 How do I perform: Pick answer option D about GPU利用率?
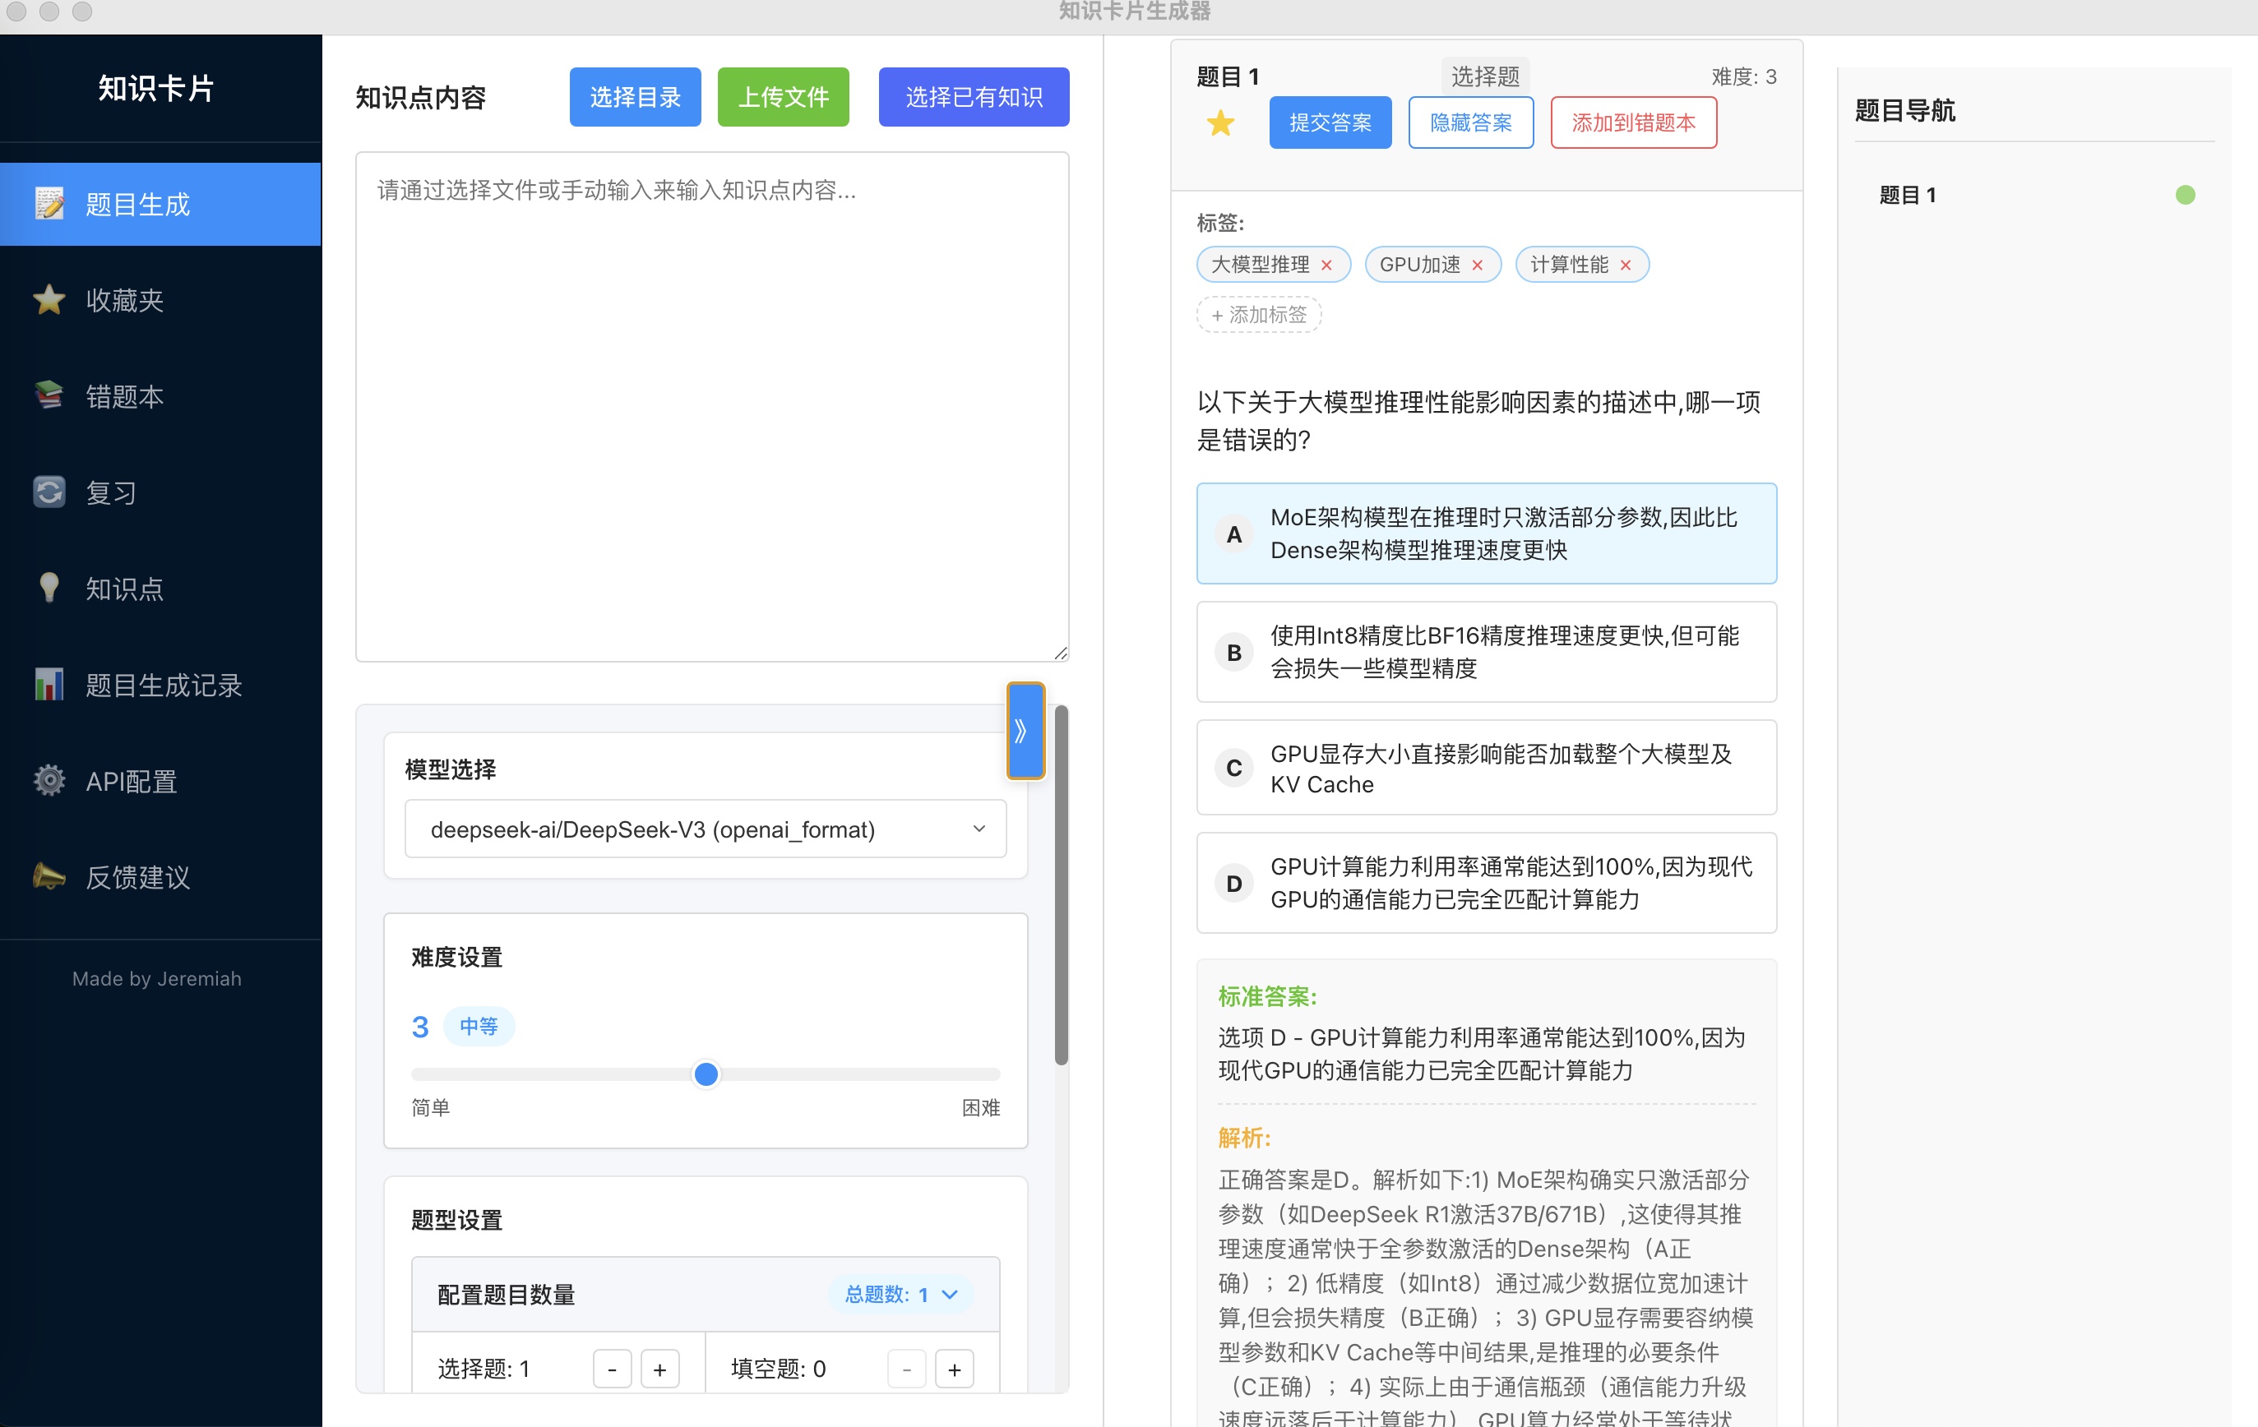pos(1485,882)
